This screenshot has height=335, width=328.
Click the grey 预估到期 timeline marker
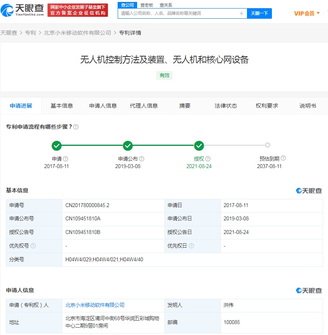[268, 145]
